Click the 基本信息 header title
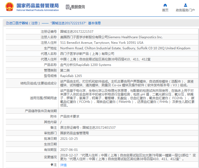Screen dimensions: 199x168 coord(94,23)
